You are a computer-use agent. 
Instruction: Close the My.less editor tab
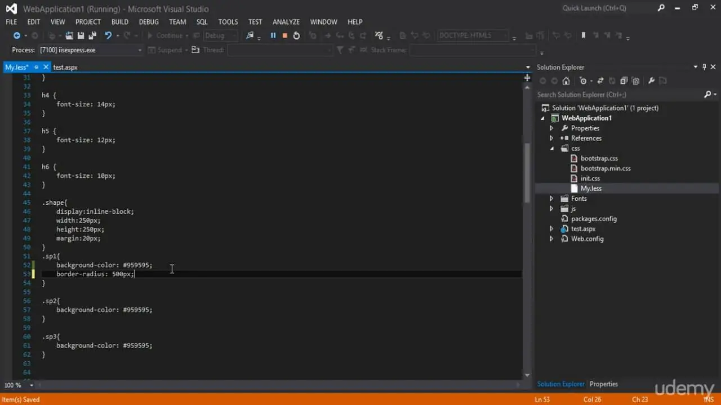(x=46, y=67)
